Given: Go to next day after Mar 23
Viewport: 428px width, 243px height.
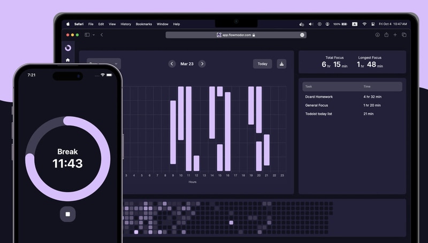Looking at the screenshot, I should coord(202,64).
